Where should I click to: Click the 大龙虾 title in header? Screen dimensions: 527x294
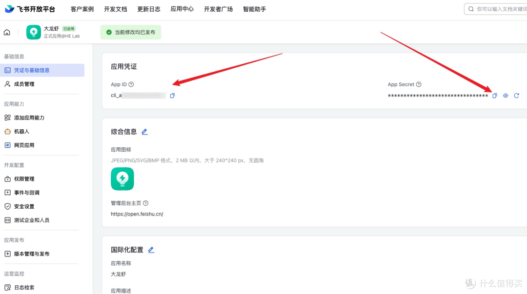(51, 29)
